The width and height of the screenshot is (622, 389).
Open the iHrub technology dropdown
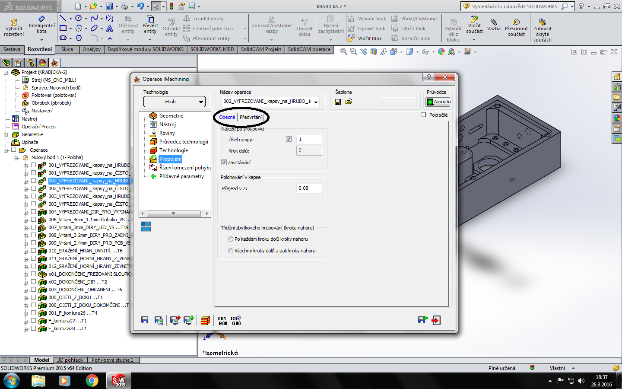pyautogui.click(x=175, y=102)
